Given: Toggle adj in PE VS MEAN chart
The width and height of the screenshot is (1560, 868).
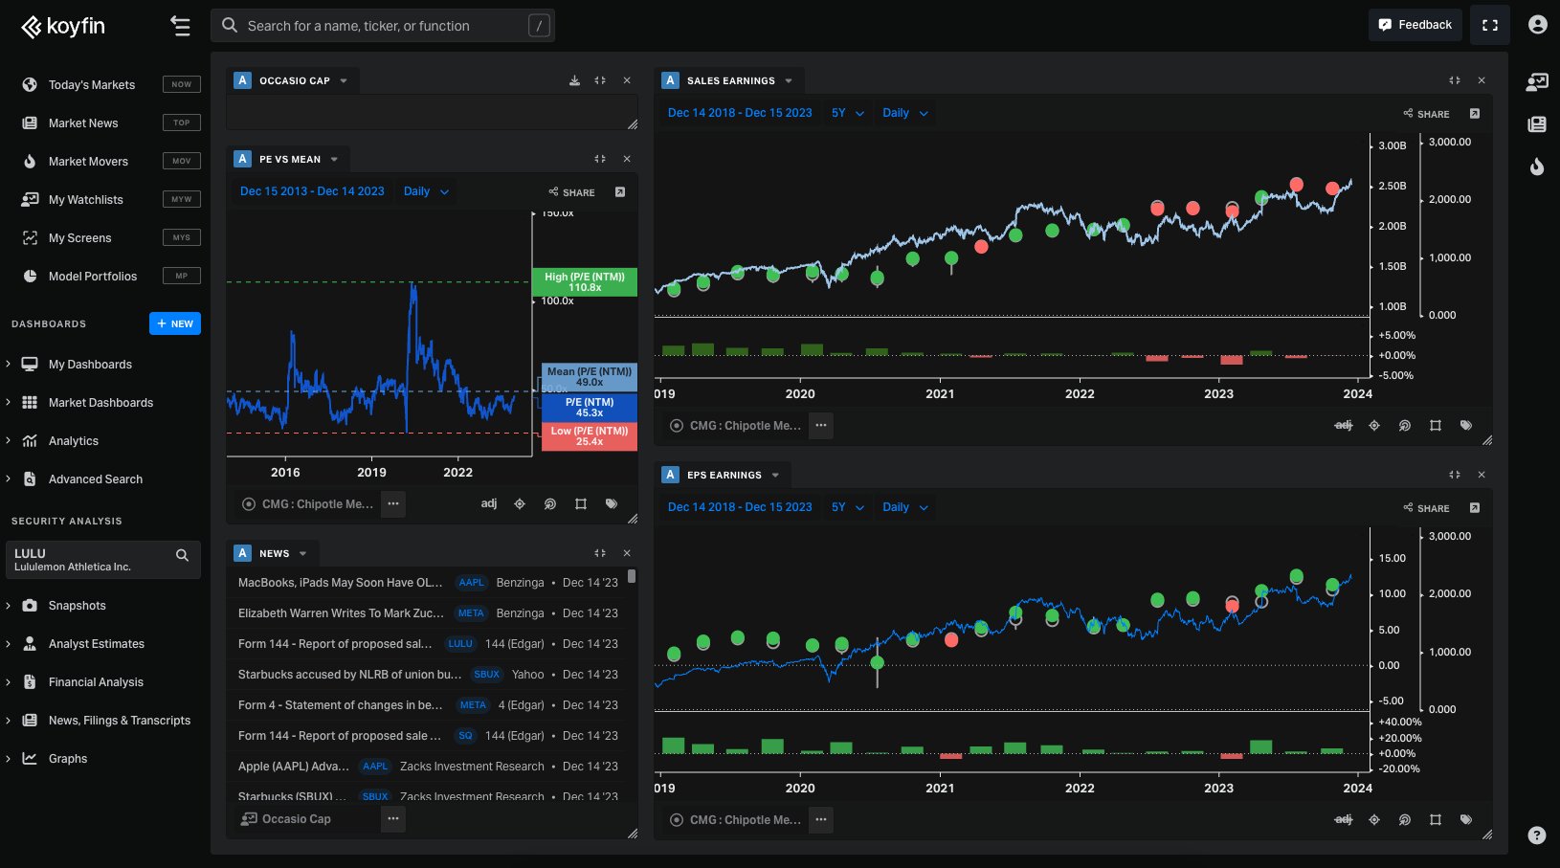Looking at the screenshot, I should click(489, 503).
